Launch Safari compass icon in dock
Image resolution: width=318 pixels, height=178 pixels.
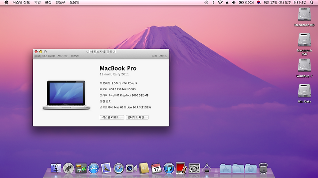tap(119, 168)
